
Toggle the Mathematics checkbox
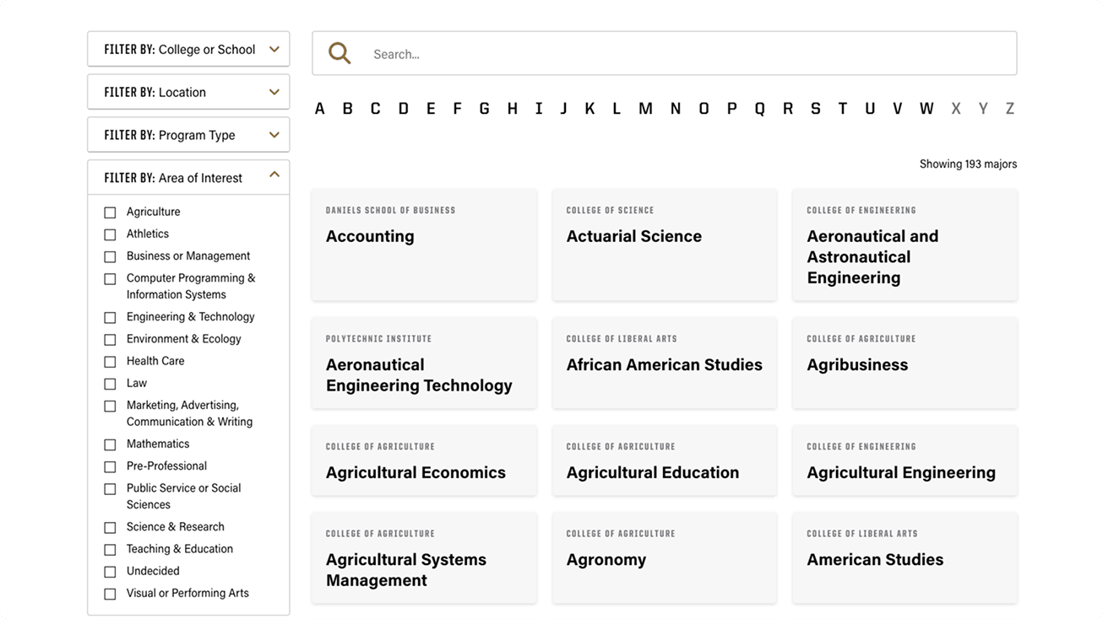pyautogui.click(x=110, y=444)
